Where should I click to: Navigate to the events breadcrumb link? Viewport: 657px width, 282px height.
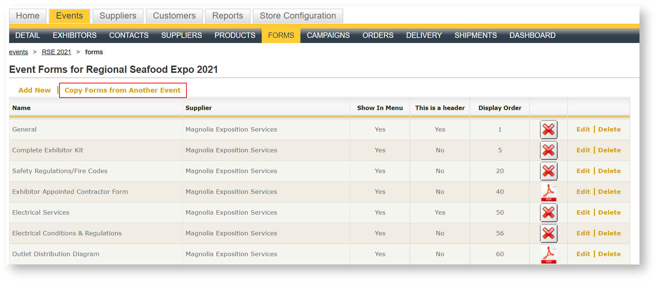(x=18, y=52)
